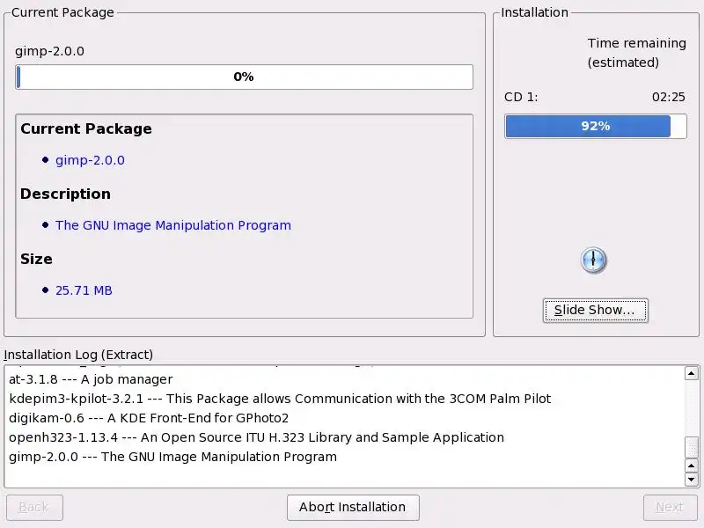The width and height of the screenshot is (704, 528).
Task: Click the gimp-2.0.0 label above progress bar
Action: point(49,51)
